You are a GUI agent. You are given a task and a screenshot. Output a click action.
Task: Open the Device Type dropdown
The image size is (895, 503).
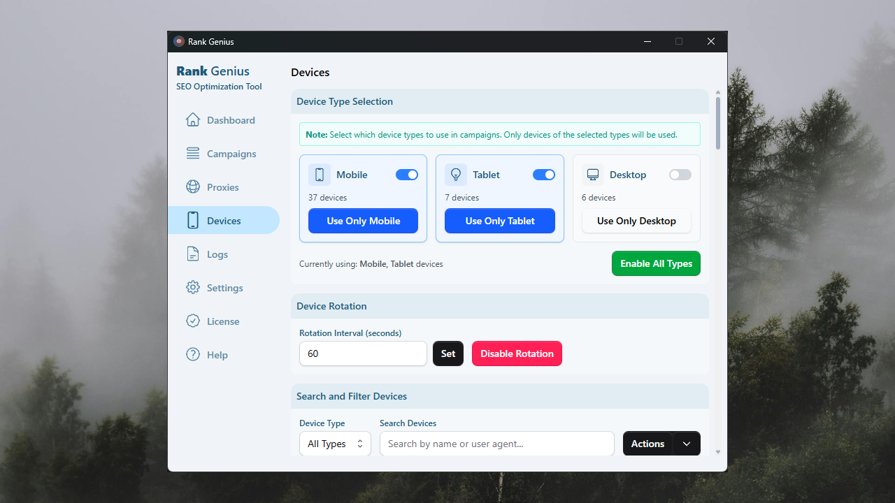coord(335,444)
